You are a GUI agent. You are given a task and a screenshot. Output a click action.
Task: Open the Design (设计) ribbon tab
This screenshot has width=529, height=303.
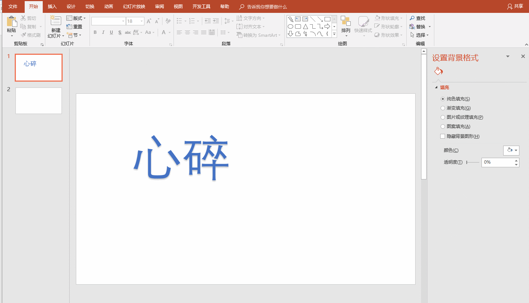click(x=71, y=7)
